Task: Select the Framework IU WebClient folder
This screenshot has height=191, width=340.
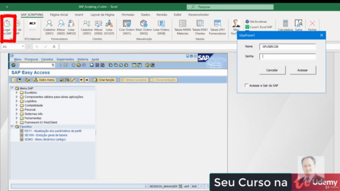Action: [41, 123]
